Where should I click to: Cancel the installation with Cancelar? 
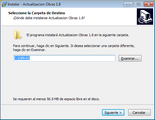point(139,113)
